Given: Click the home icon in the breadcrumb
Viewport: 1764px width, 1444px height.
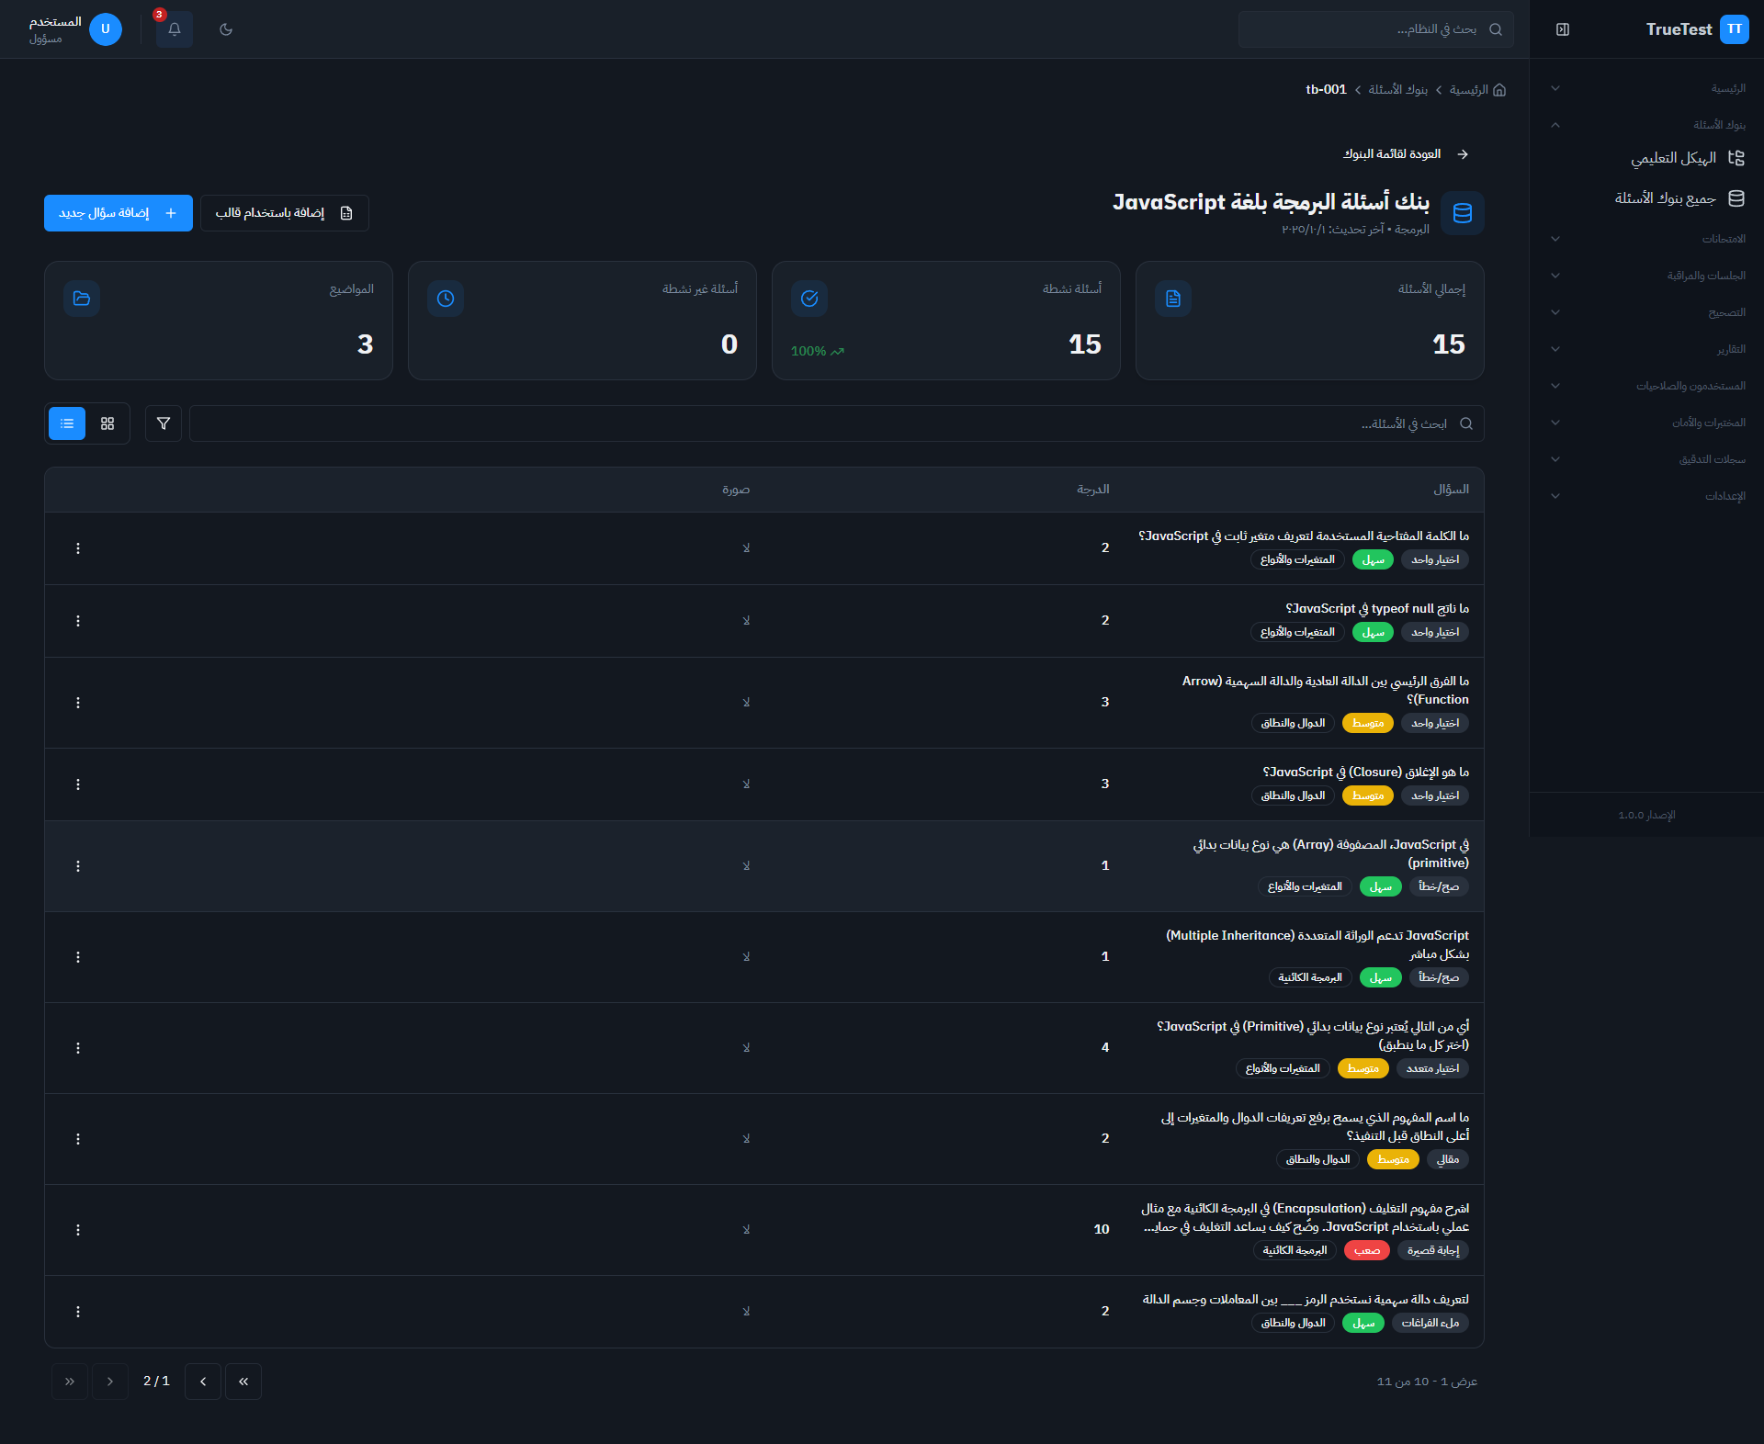Looking at the screenshot, I should 1499,90.
